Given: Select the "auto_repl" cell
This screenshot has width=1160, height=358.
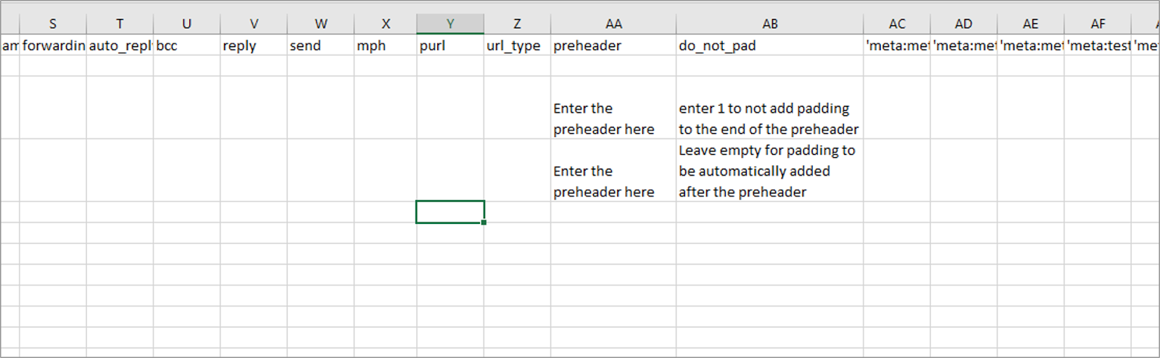Looking at the screenshot, I should pyautogui.click(x=120, y=46).
